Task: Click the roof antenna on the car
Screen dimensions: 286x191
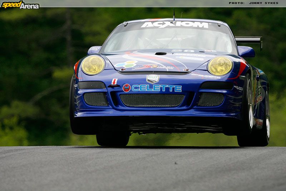Action: point(174,15)
